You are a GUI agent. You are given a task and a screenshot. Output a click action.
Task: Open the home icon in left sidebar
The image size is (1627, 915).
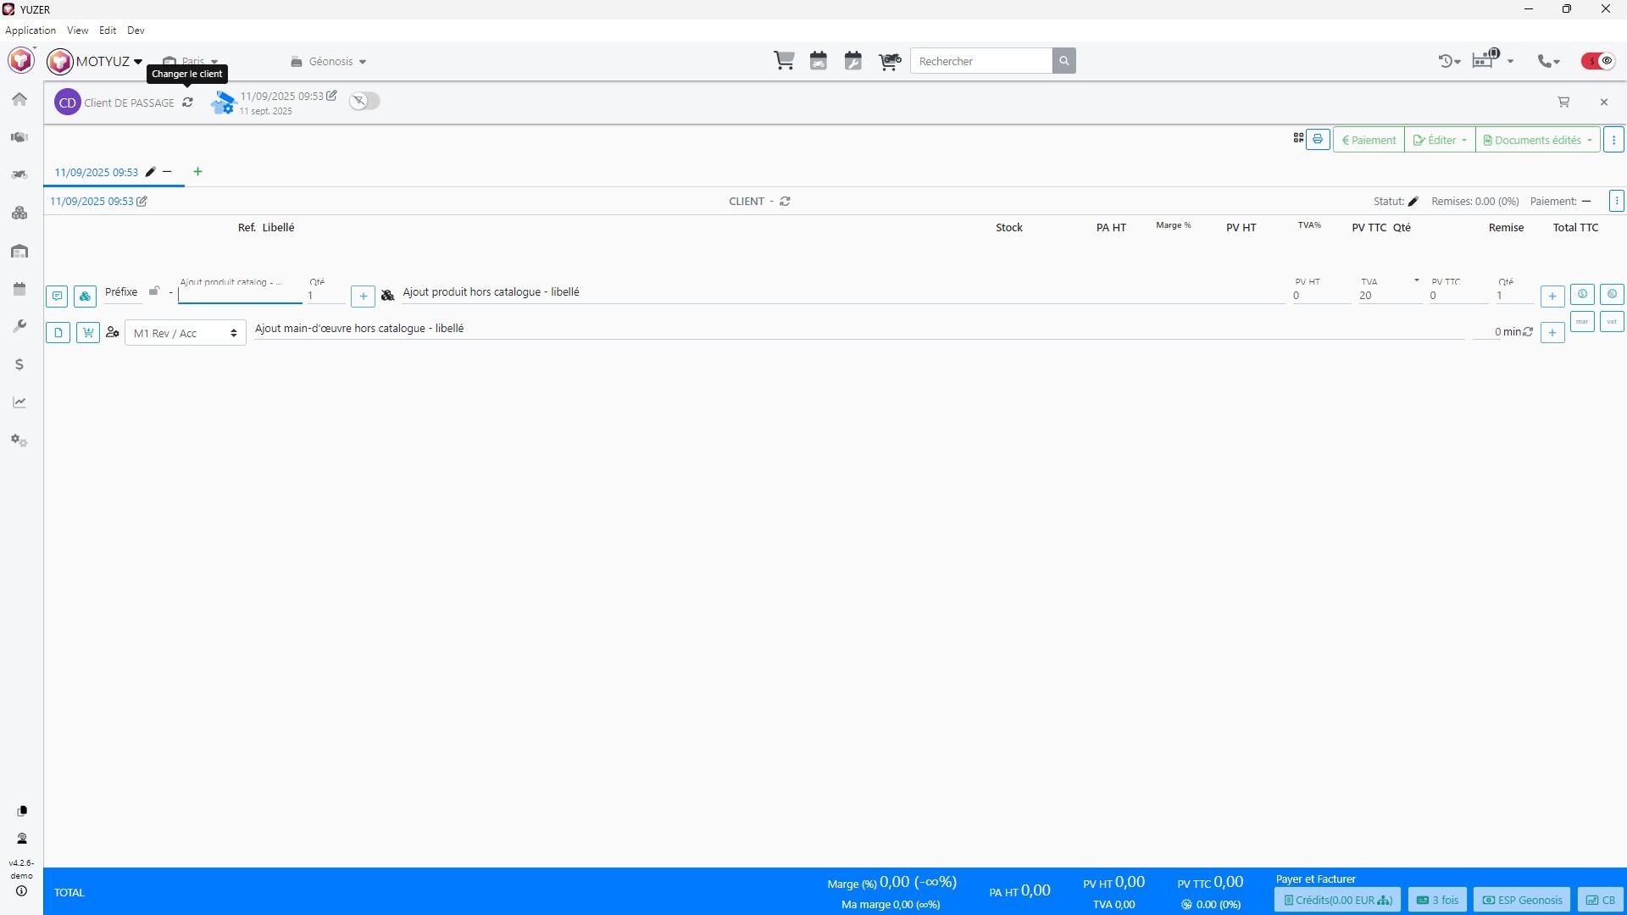coord(19,99)
